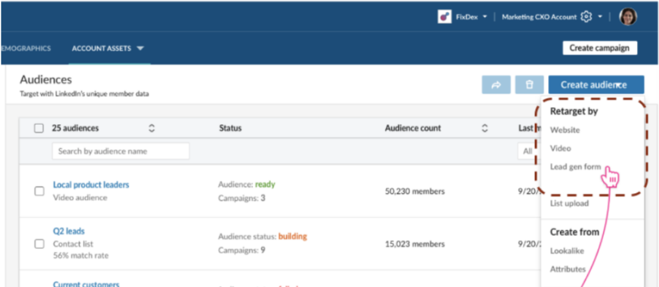This screenshot has width=659, height=287.
Task: Toggle the select all audiences checkbox
Action: tap(39, 128)
